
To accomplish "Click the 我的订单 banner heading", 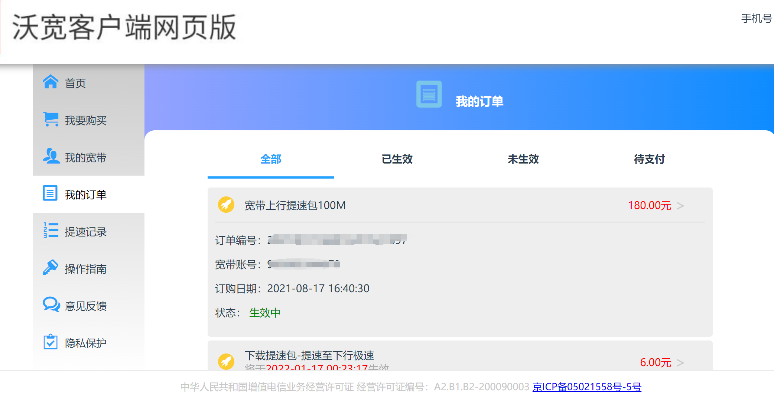I will 479,101.
